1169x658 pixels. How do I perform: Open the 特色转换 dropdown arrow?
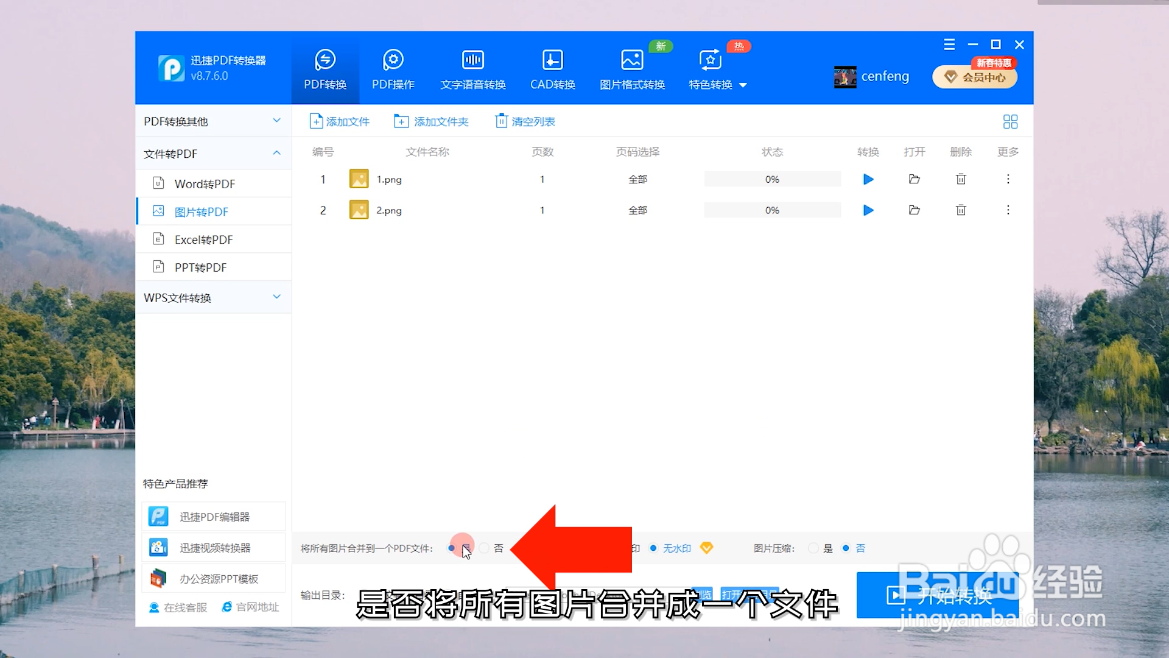(x=744, y=85)
